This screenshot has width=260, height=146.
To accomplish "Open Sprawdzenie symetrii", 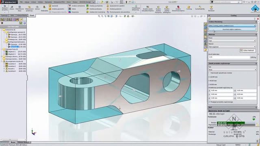I will point(115,6).
